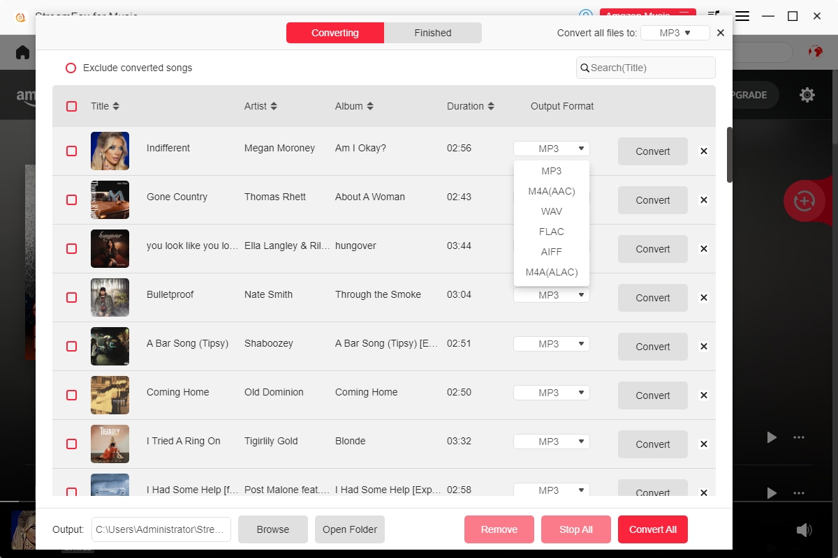Click Tigirlily Gold Blonde album cover

pyautogui.click(x=110, y=444)
